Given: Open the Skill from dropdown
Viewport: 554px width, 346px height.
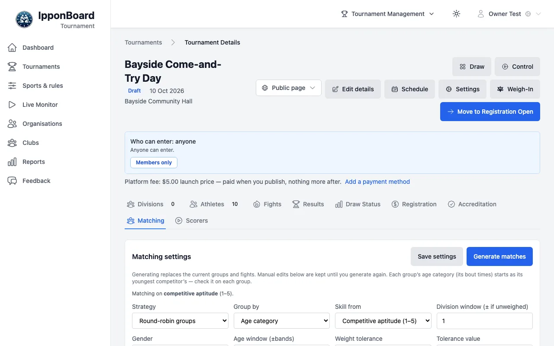Looking at the screenshot, I should [x=383, y=321].
